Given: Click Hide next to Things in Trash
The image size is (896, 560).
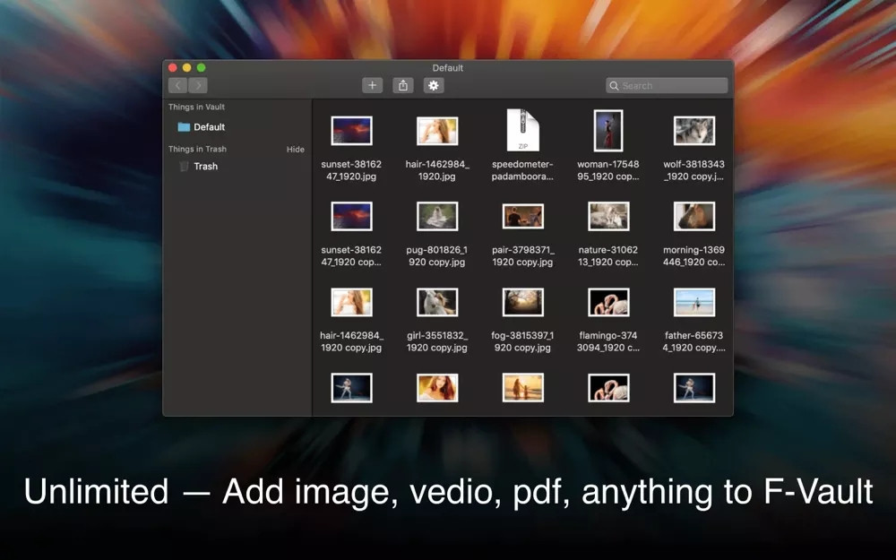Looking at the screenshot, I should (296, 149).
